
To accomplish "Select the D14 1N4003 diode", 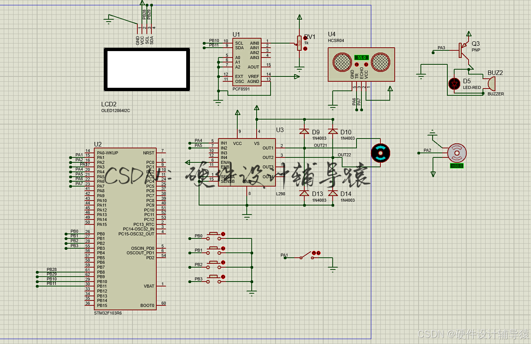I will [333, 193].
